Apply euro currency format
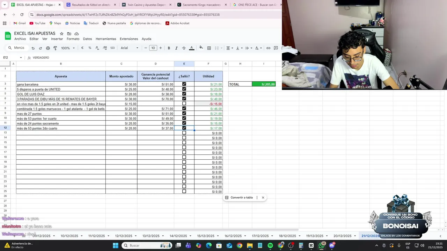The width and height of the screenshot is (447, 251). [x=82, y=48]
